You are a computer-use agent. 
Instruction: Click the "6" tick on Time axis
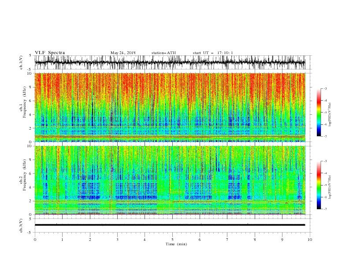(200, 240)
